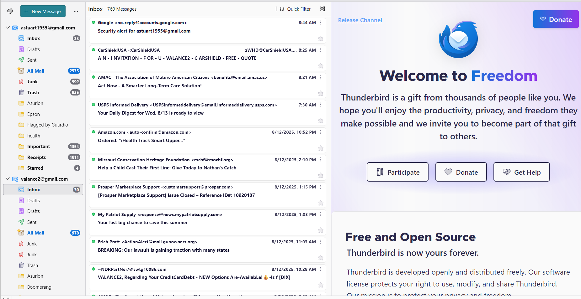Click the Trash bin icon with 935 count
The height and width of the screenshot is (299, 581).
[21, 93]
